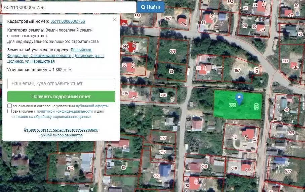Image resolution: width=305 pixels, height=192 pixels.
Task: Click building label 508 on the map
Action: pyautogui.click(x=184, y=24)
